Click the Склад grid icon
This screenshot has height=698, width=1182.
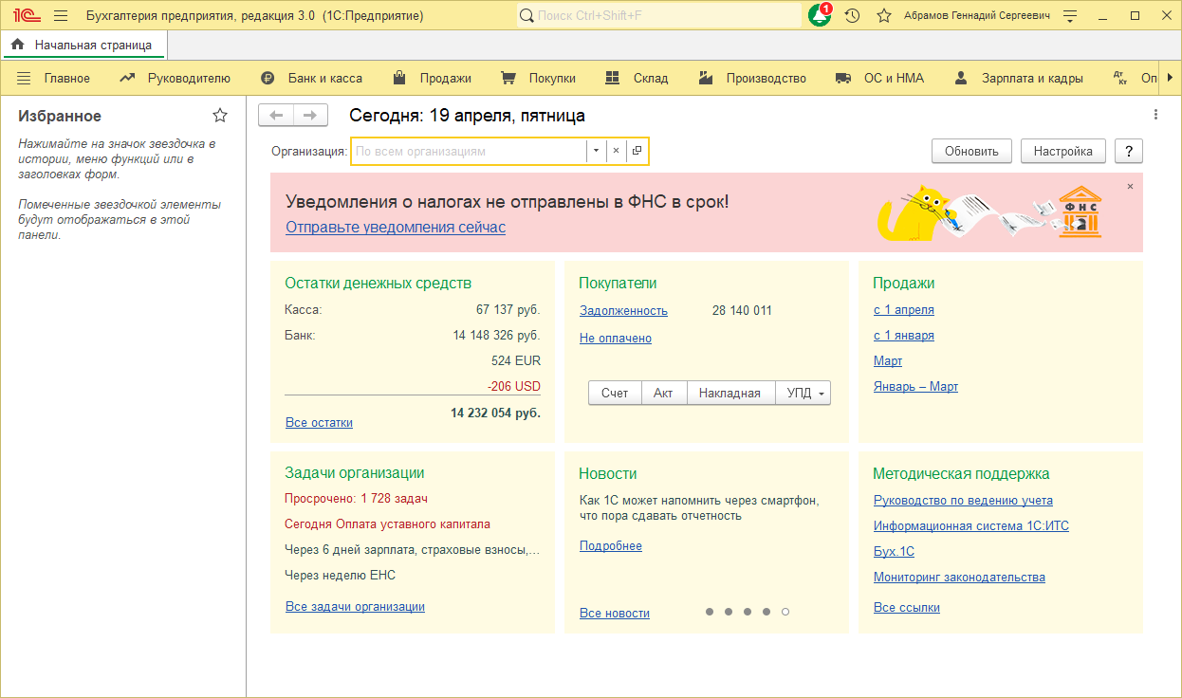pyautogui.click(x=613, y=78)
